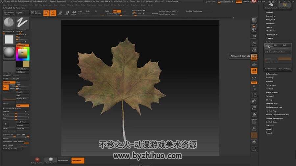This screenshot has height=166, width=296.
Task: Toggle the Persp orange icon
Action: point(254,57)
